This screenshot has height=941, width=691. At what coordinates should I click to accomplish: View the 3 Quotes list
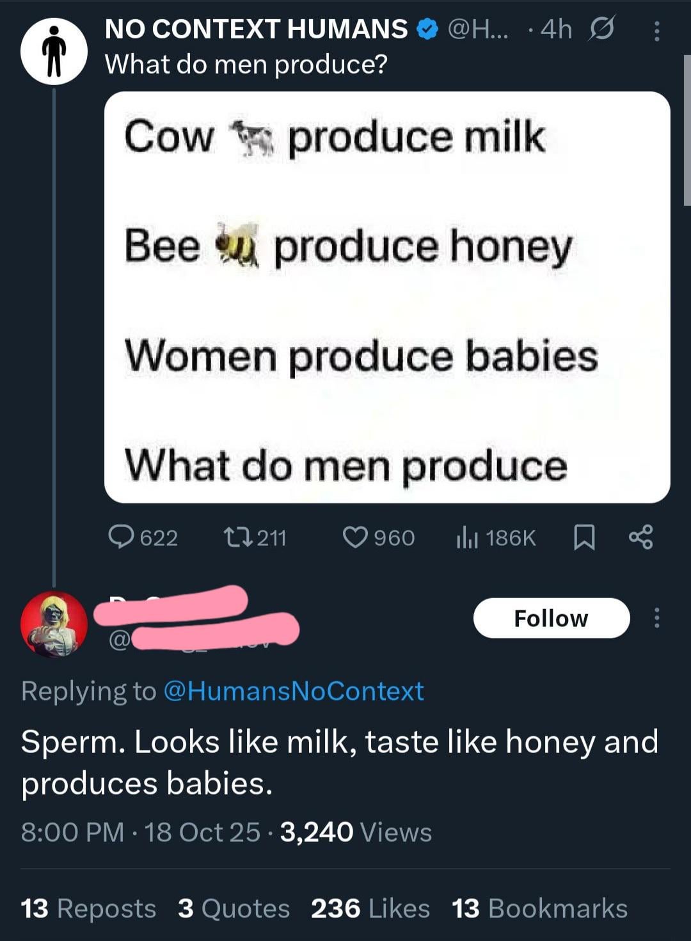click(x=234, y=908)
